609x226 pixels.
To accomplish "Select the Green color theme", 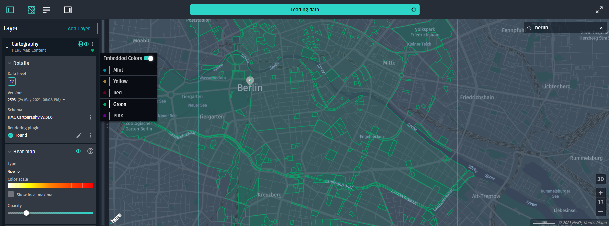I will coord(129,104).
